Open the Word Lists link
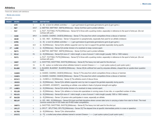156x117 pixels. (x=146, y=4)
